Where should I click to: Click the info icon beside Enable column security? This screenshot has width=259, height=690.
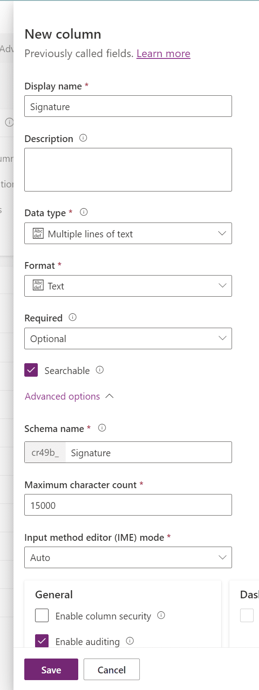point(161,616)
